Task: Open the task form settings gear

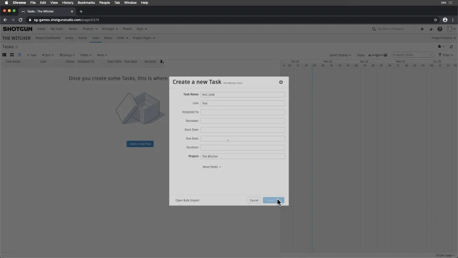Action: 281,82
